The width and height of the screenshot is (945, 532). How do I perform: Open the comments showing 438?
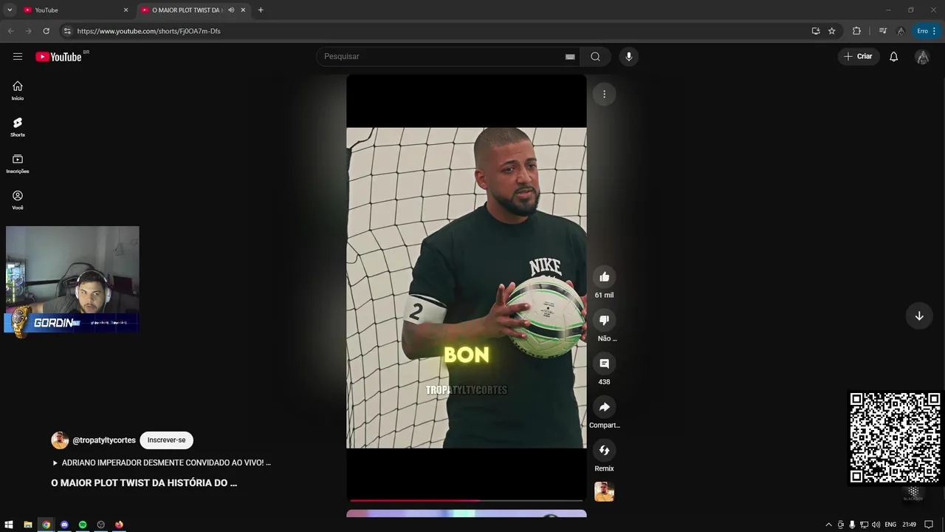(604, 364)
